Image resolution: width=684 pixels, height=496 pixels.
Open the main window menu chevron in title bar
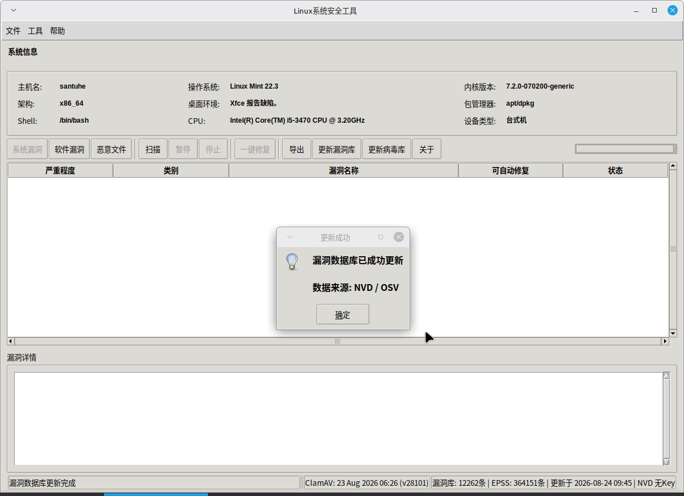point(14,11)
